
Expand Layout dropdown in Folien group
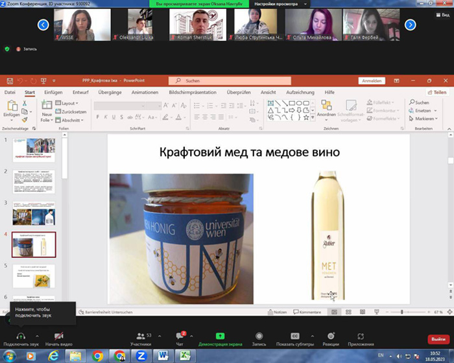(x=67, y=103)
